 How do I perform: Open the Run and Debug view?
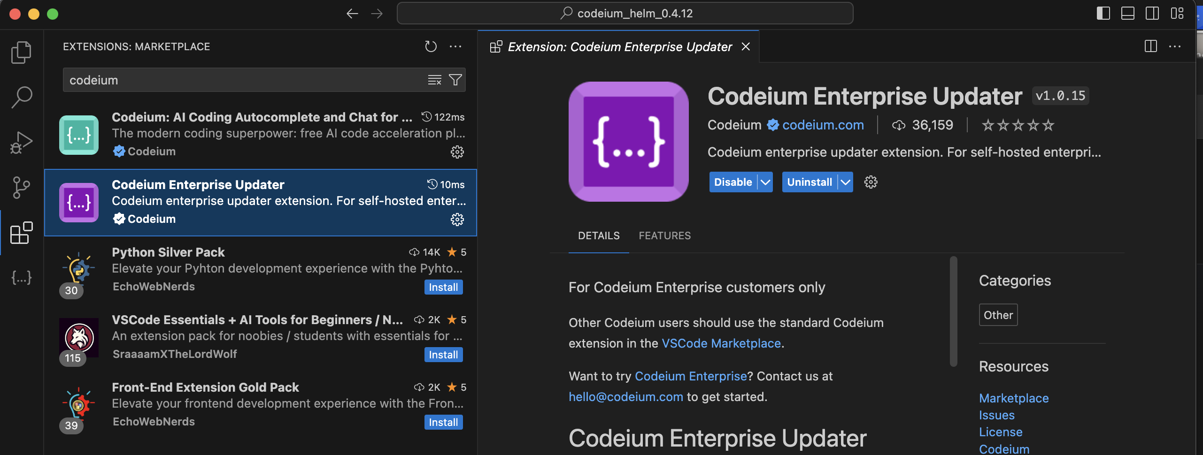pos(21,142)
